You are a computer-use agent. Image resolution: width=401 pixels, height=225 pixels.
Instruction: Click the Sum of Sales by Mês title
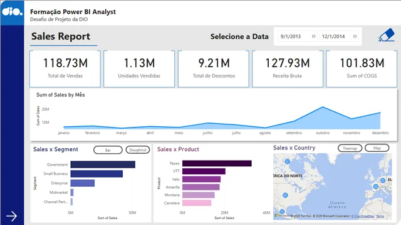[61, 95]
